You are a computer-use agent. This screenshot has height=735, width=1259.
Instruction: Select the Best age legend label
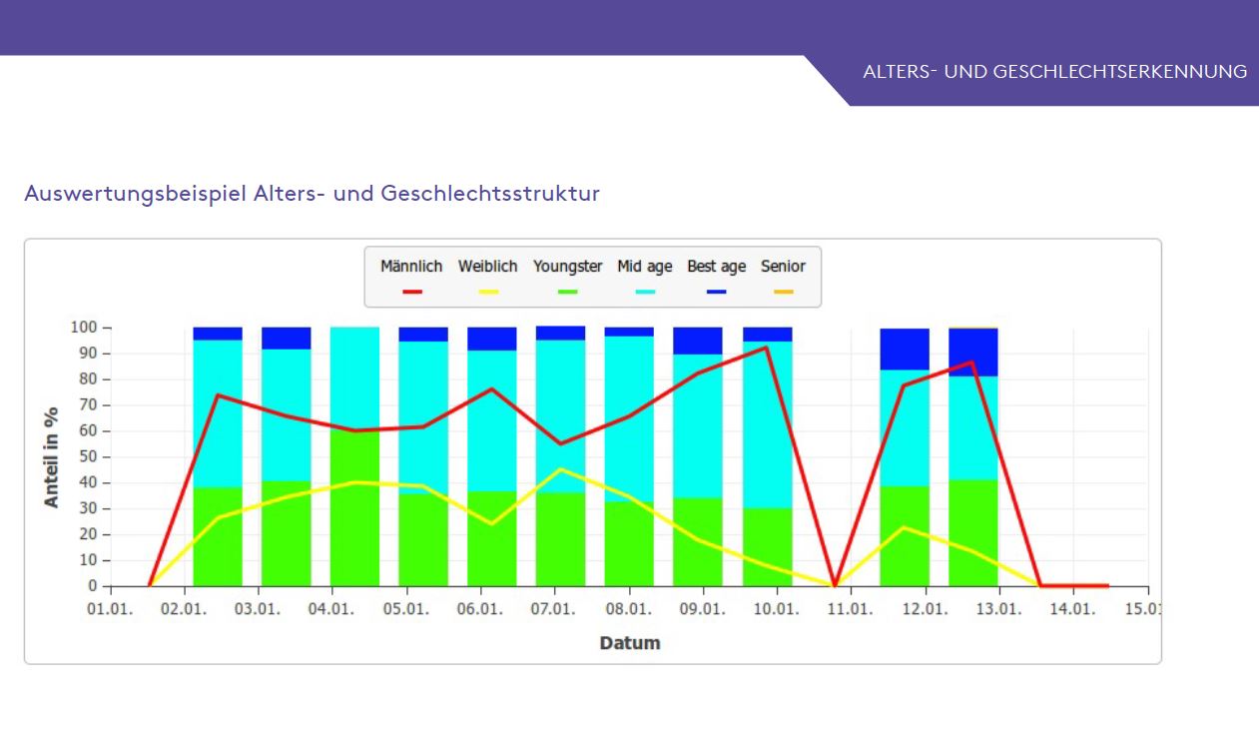click(x=716, y=267)
